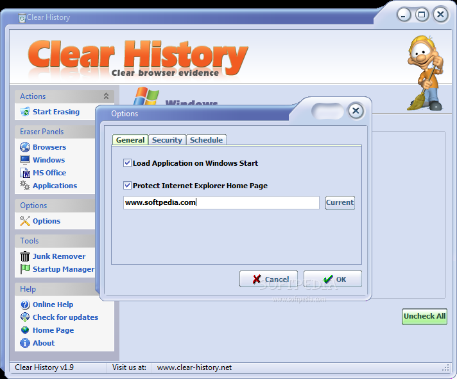Image resolution: width=457 pixels, height=379 pixels.
Task: Click the Clear History v1.9 status text
Action: click(44, 367)
